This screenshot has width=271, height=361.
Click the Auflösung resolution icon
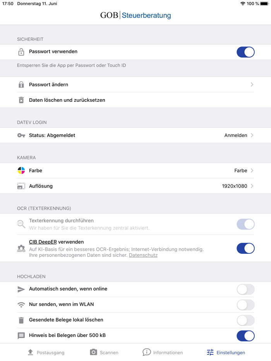[x=21, y=186]
